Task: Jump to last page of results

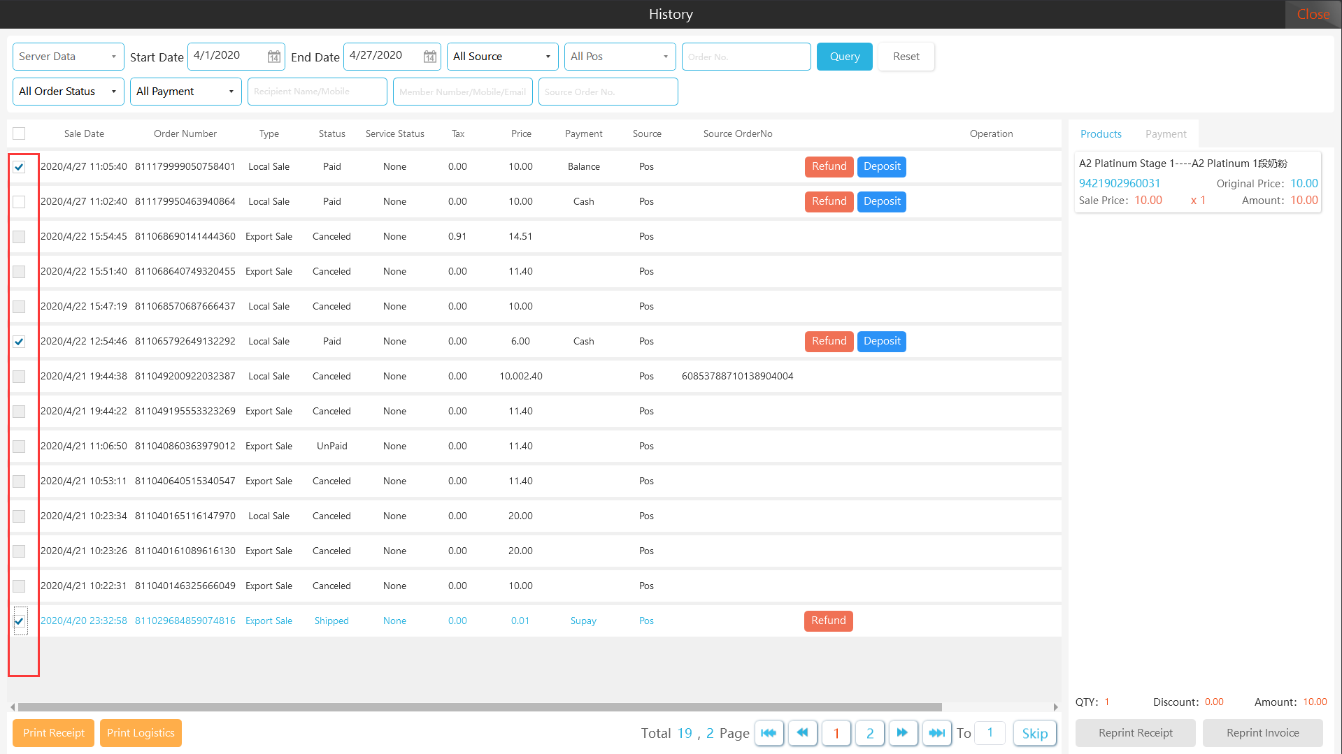Action: point(936,733)
